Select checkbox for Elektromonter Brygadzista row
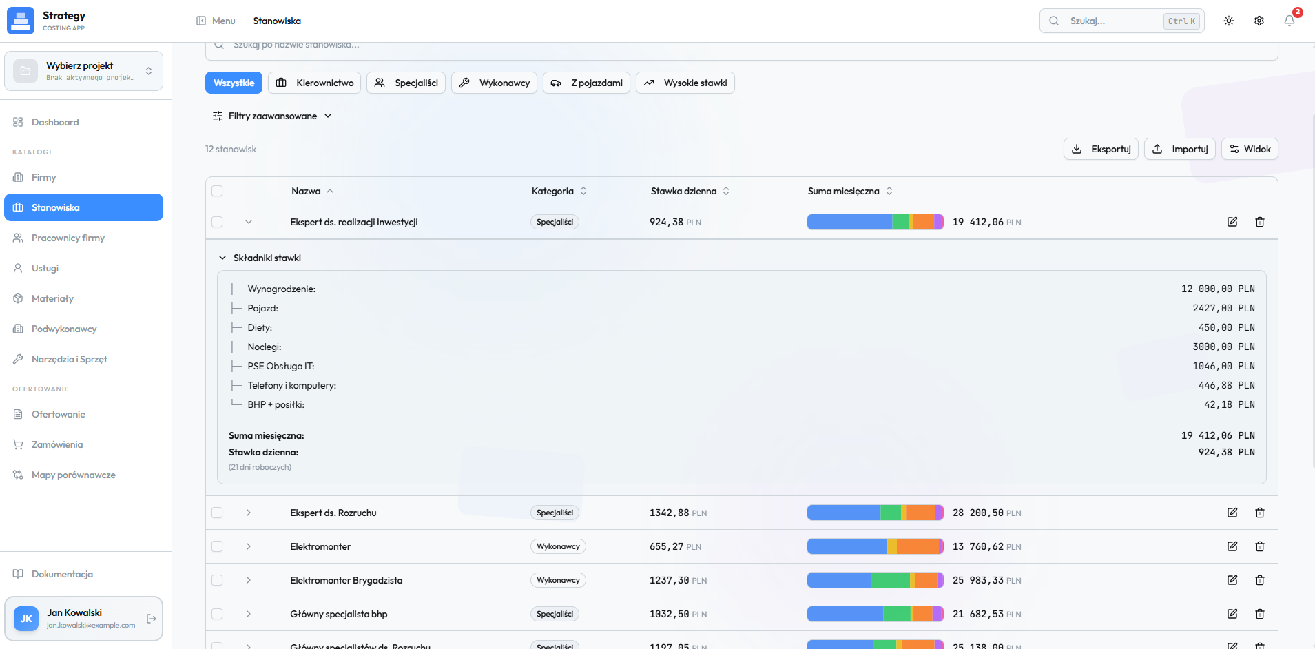Viewport: 1315px width, 649px height. pyautogui.click(x=217, y=580)
